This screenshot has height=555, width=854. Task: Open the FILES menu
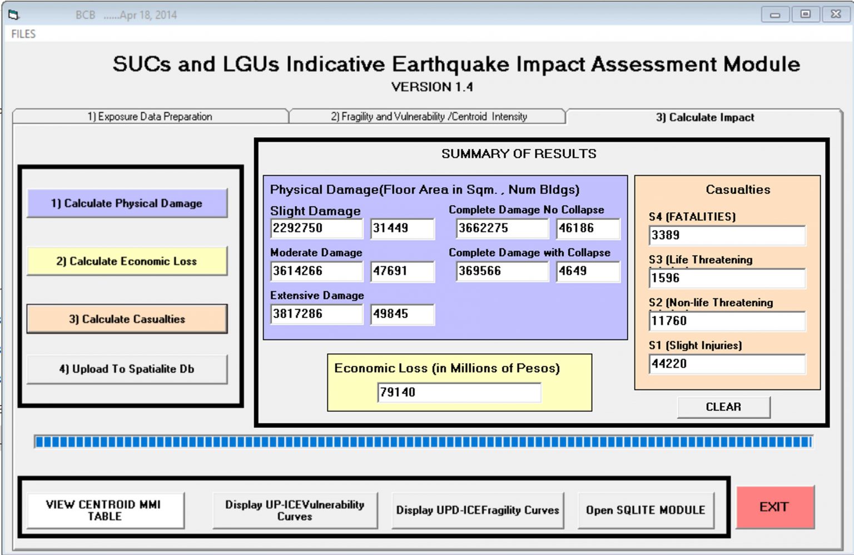pyautogui.click(x=23, y=33)
